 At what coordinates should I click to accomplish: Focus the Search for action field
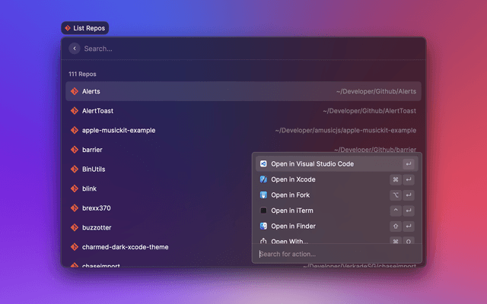335,254
